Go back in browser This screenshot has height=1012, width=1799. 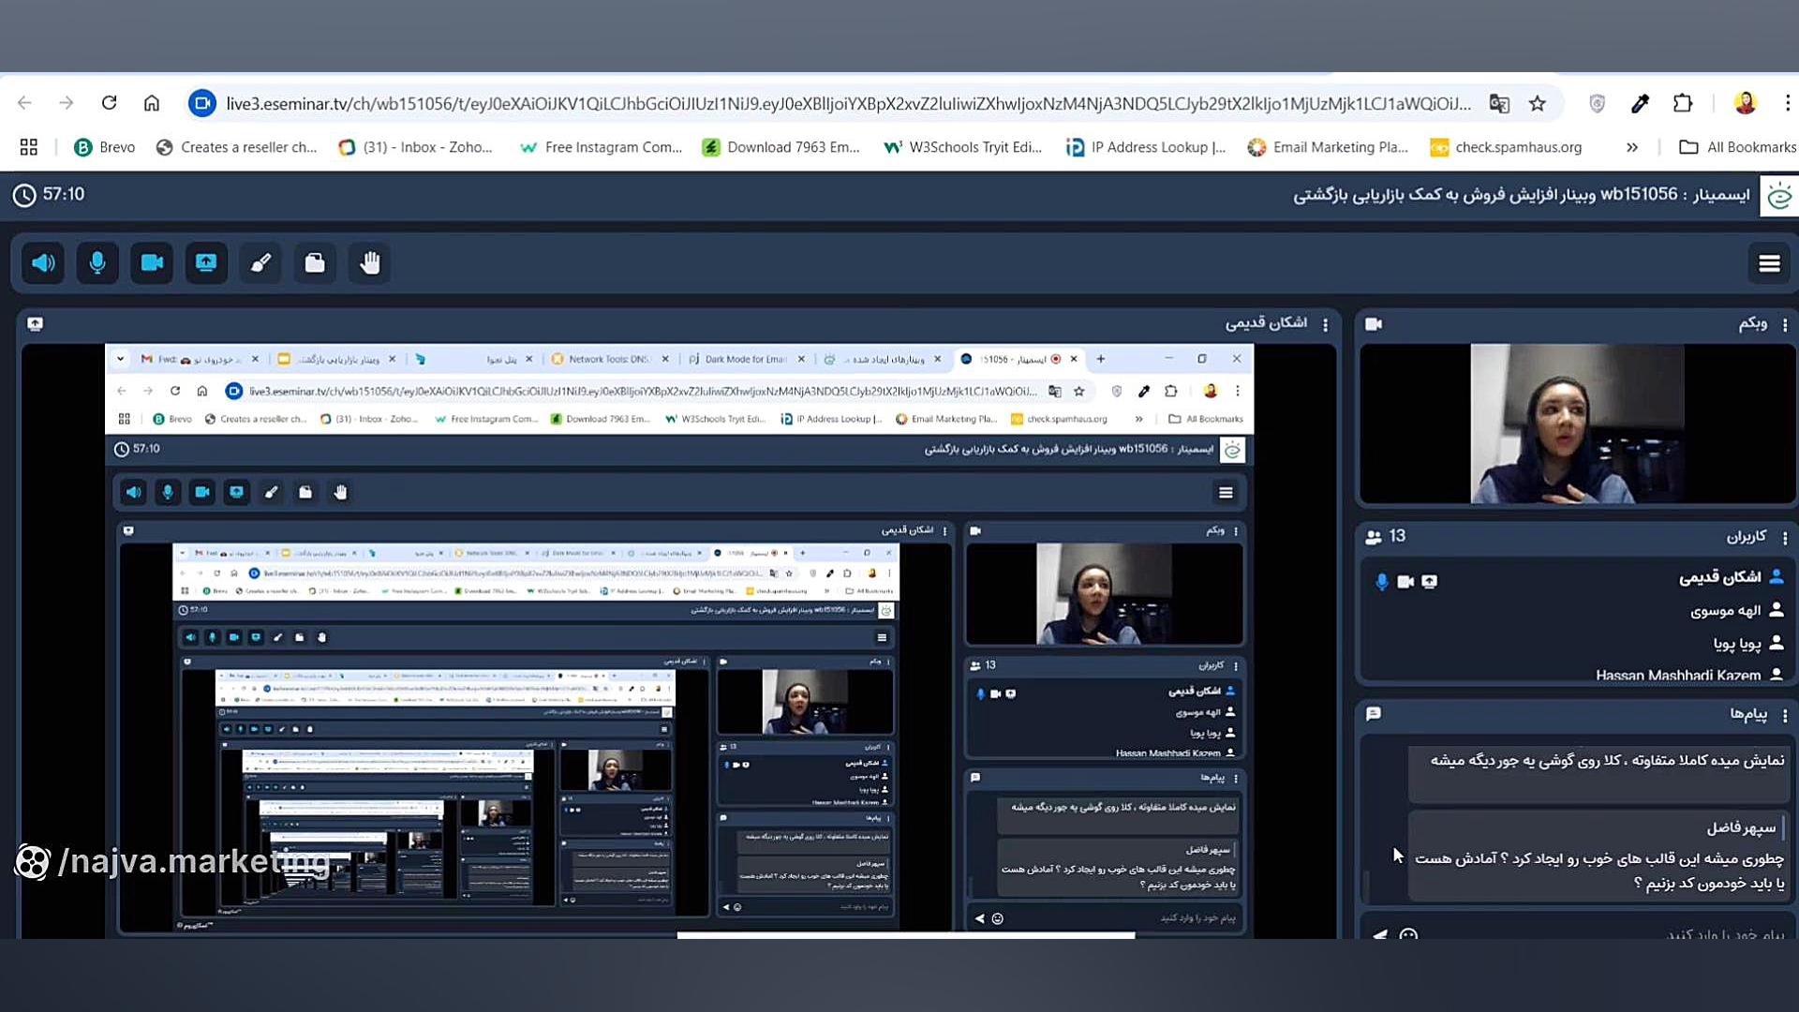pyautogui.click(x=24, y=103)
